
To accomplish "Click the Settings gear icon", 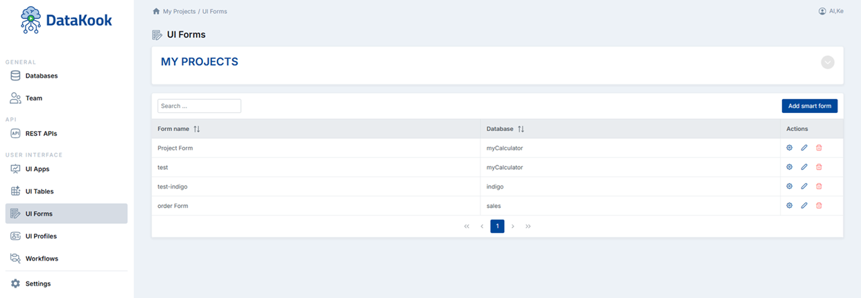I will (x=15, y=283).
